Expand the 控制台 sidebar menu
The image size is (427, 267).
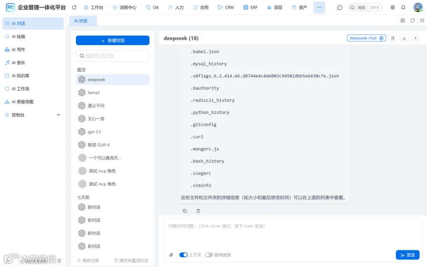33,115
